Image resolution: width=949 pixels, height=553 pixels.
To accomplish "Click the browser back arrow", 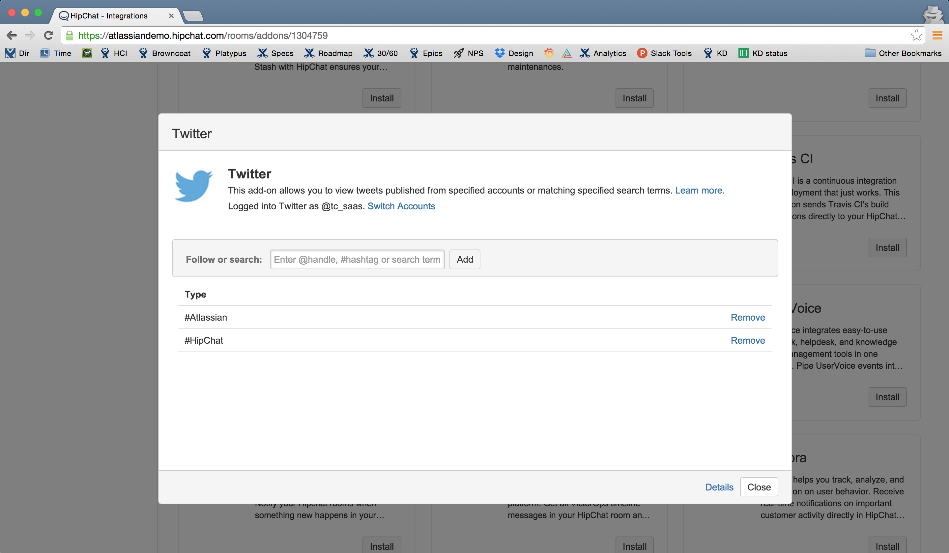I will [x=12, y=35].
